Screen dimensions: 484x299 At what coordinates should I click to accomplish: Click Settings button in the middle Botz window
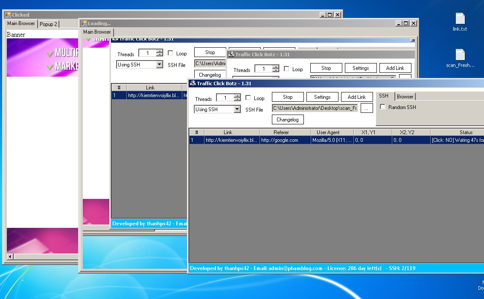pos(360,68)
